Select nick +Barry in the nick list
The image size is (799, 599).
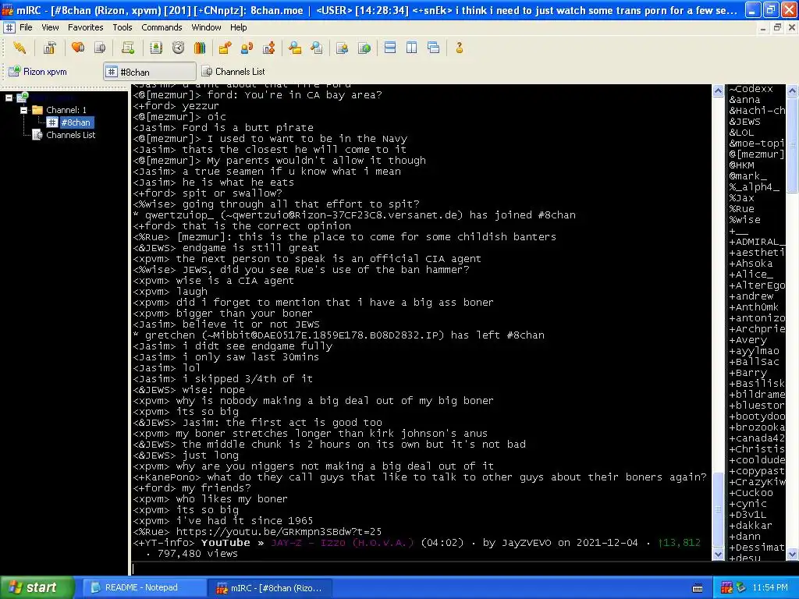pyautogui.click(x=748, y=372)
